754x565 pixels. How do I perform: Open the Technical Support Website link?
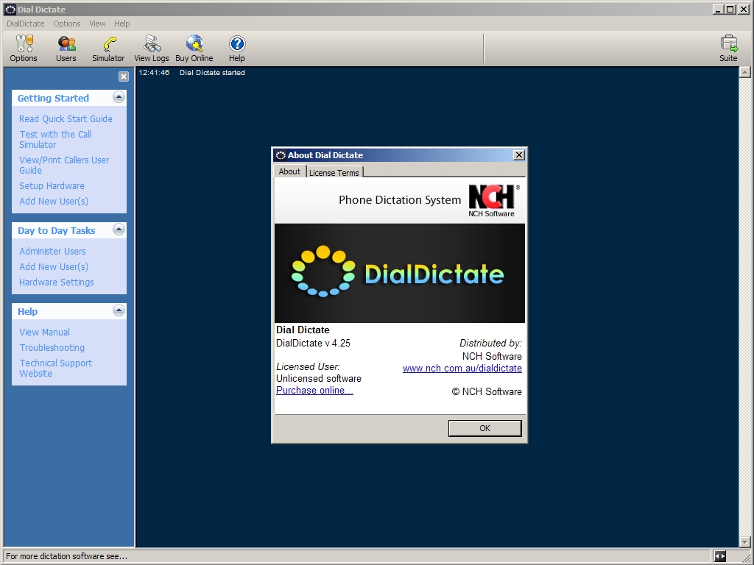[x=56, y=368]
